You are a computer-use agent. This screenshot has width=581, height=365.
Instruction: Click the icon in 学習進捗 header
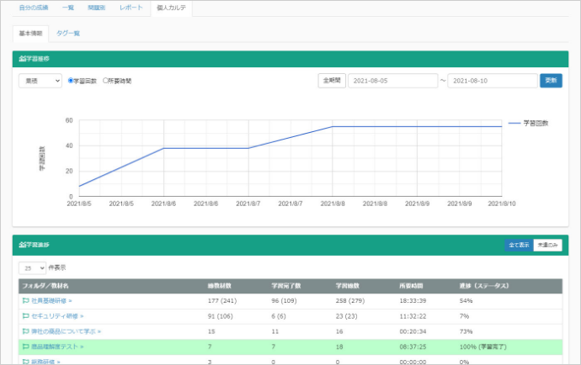click(22, 245)
